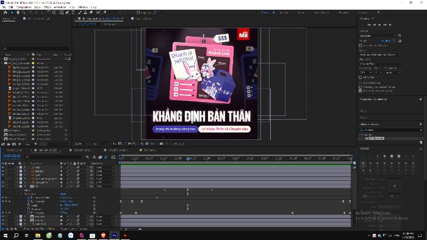
Task: Collapse the layer 6 twirl arrow
Action: (x=18, y=186)
